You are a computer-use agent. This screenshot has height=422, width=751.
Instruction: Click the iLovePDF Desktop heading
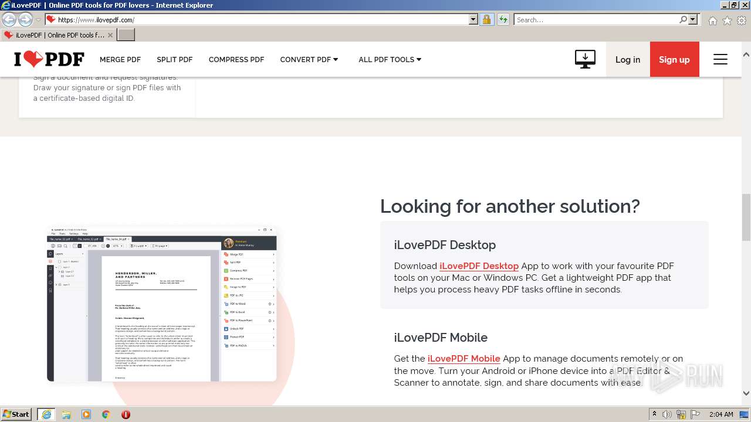[445, 245]
